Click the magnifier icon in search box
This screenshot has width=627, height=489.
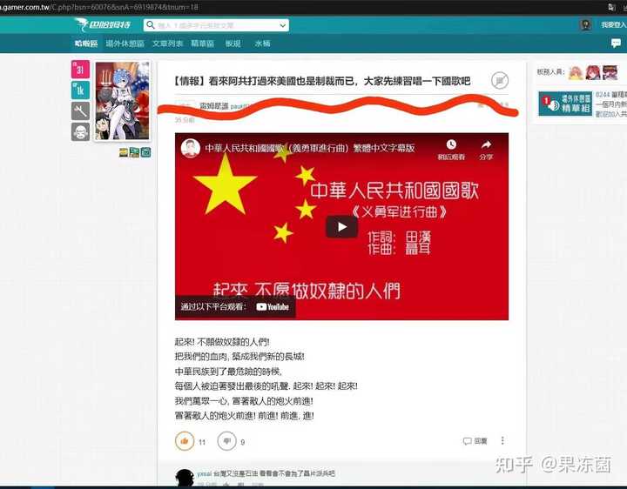click(151, 25)
